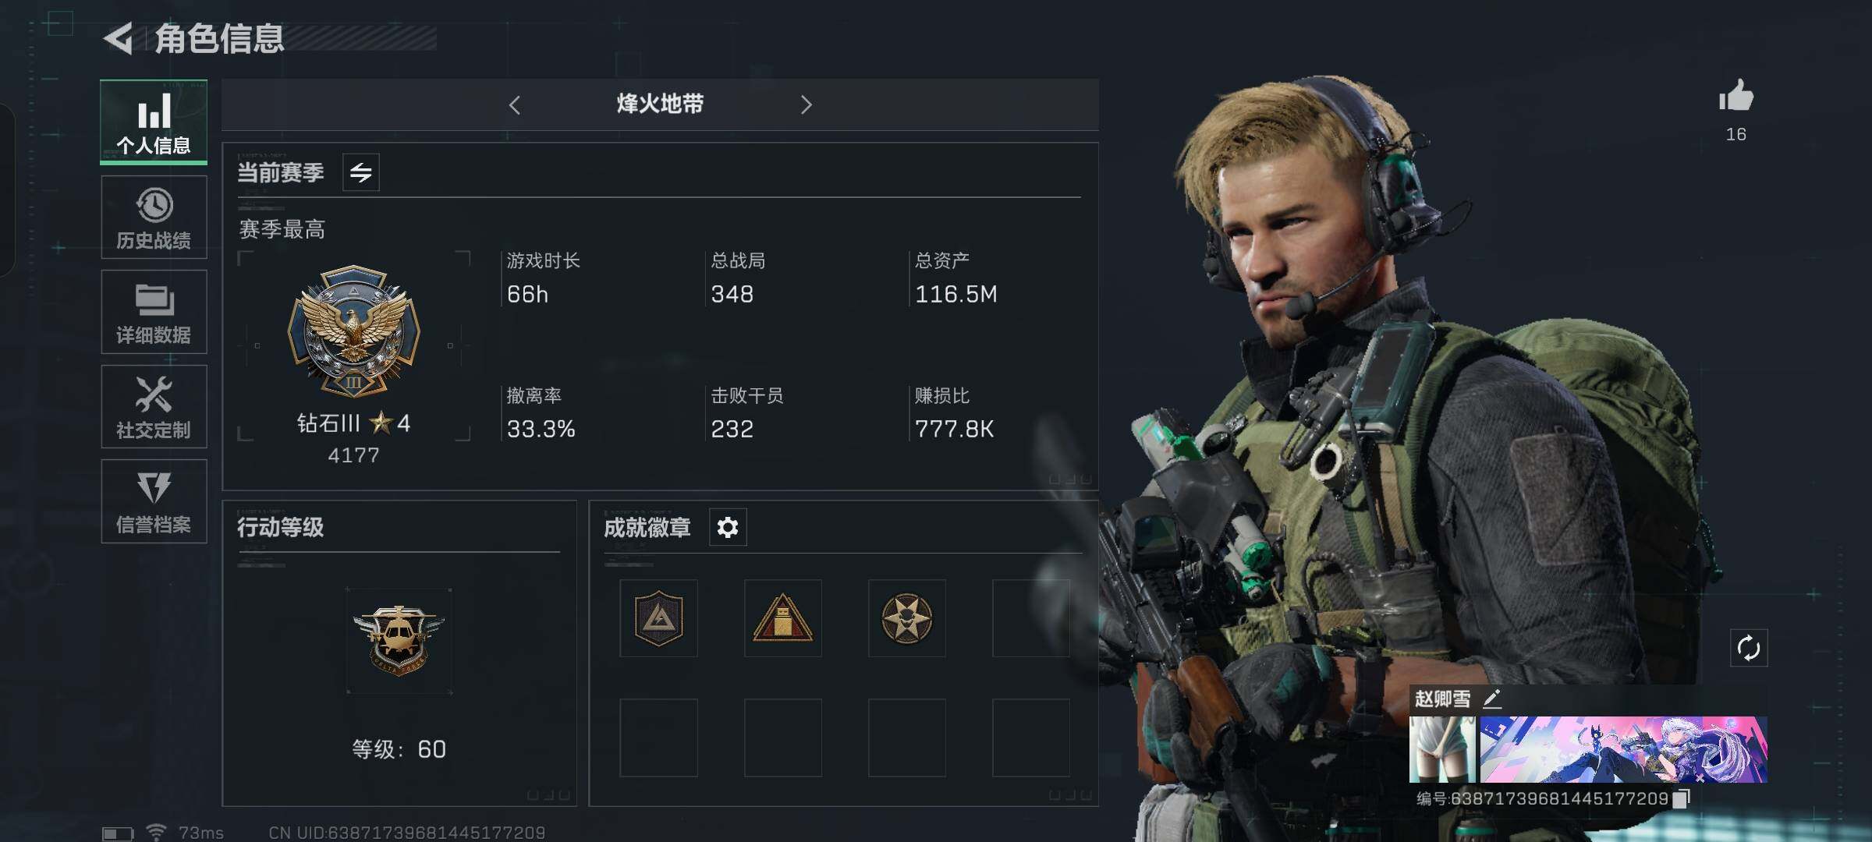Give a thumbs-up like to this profile
The width and height of the screenshot is (1872, 842).
point(1735,97)
